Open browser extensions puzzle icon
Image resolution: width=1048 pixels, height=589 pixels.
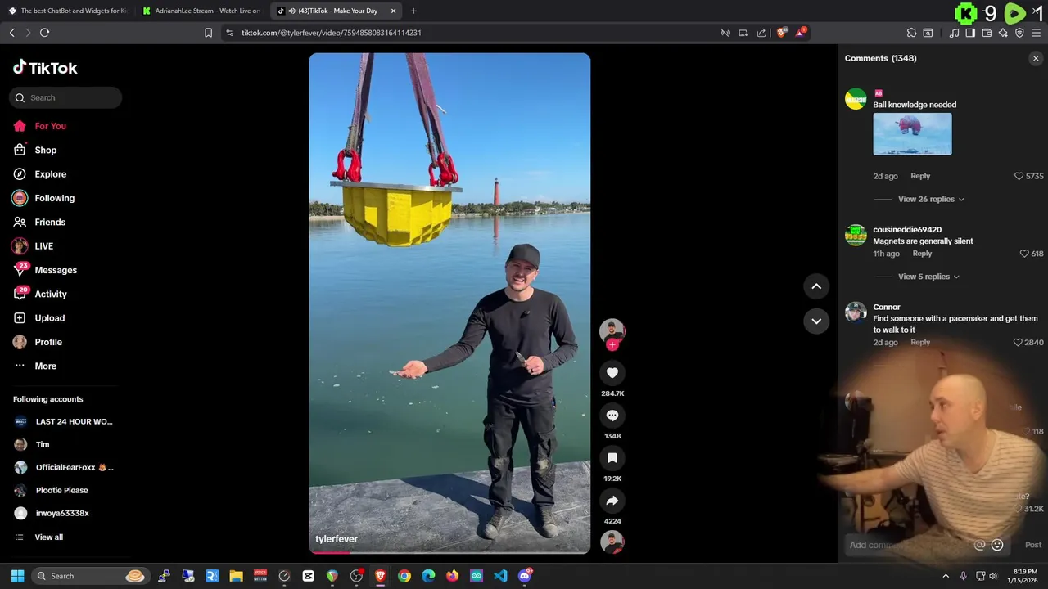tap(911, 33)
